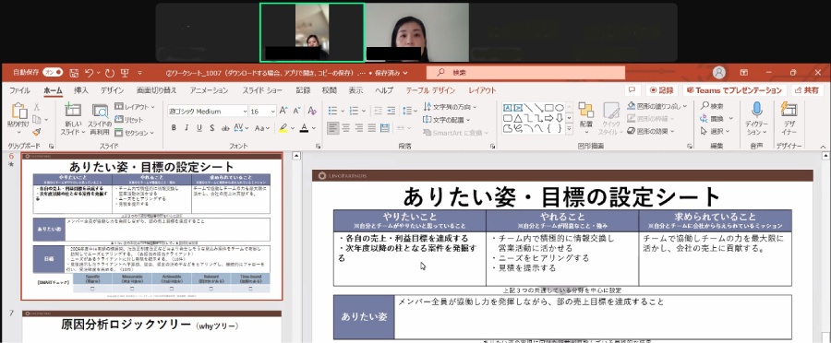Image resolution: width=831 pixels, height=343 pixels.
Task: Switch to Insert (挿入) tab
Action: click(x=81, y=90)
